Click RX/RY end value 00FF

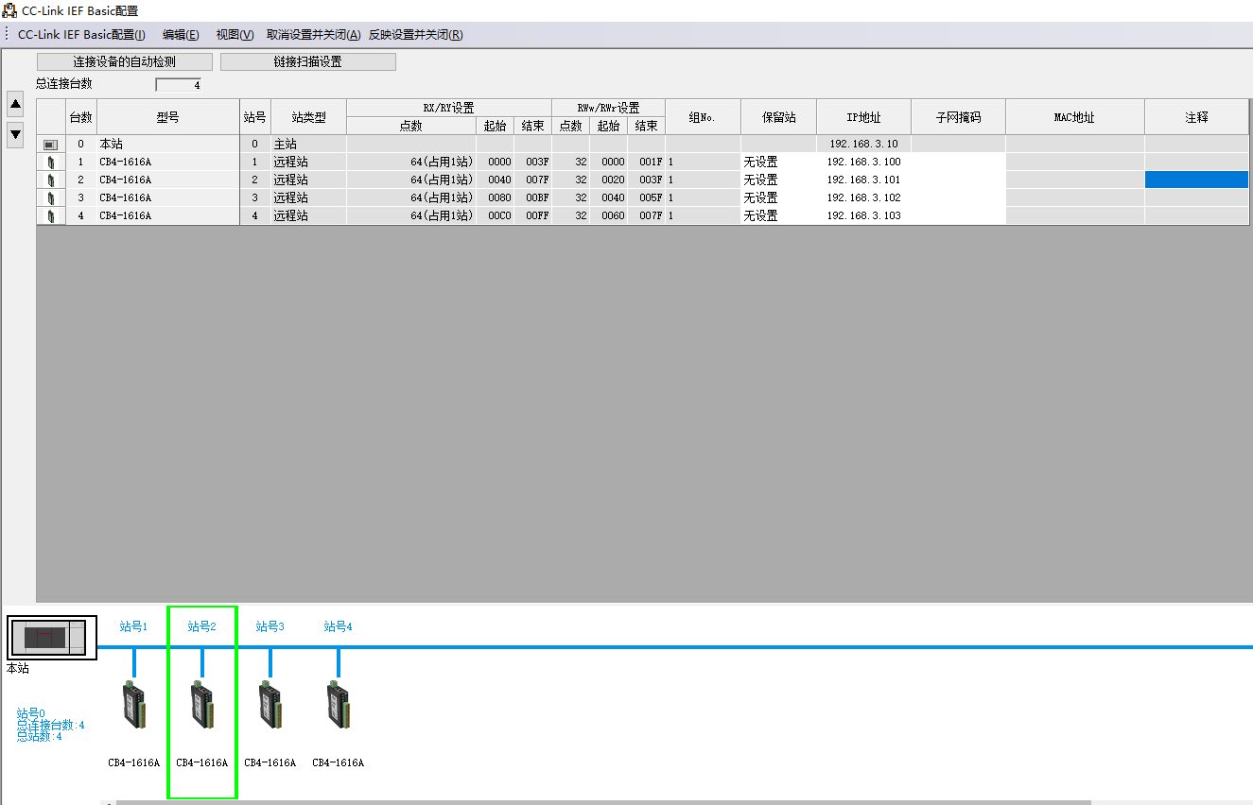533,216
